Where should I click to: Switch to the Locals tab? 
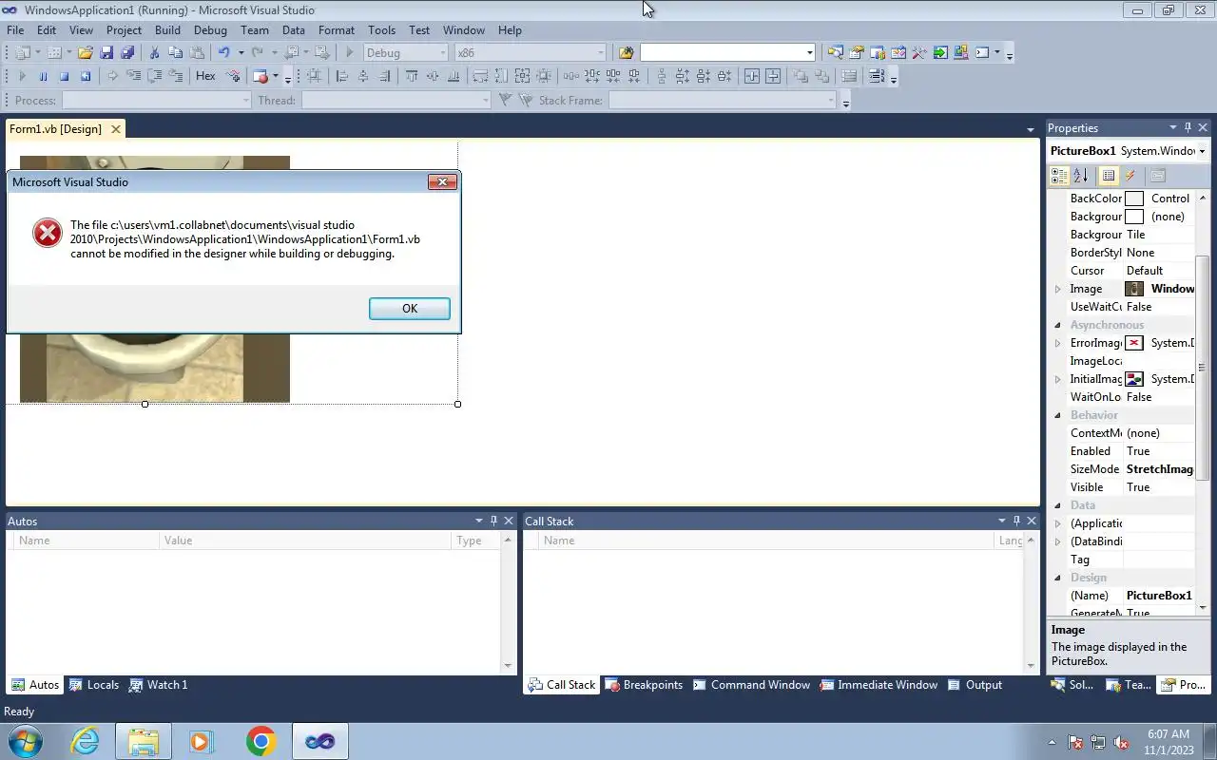(94, 685)
